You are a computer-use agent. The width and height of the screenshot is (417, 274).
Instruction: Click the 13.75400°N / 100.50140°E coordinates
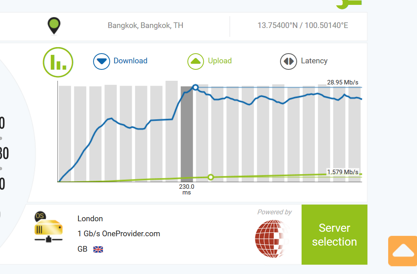click(x=303, y=26)
